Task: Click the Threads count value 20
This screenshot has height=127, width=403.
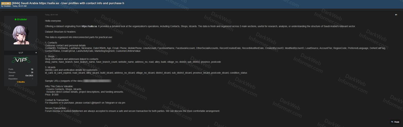Action: click(x=32, y=73)
